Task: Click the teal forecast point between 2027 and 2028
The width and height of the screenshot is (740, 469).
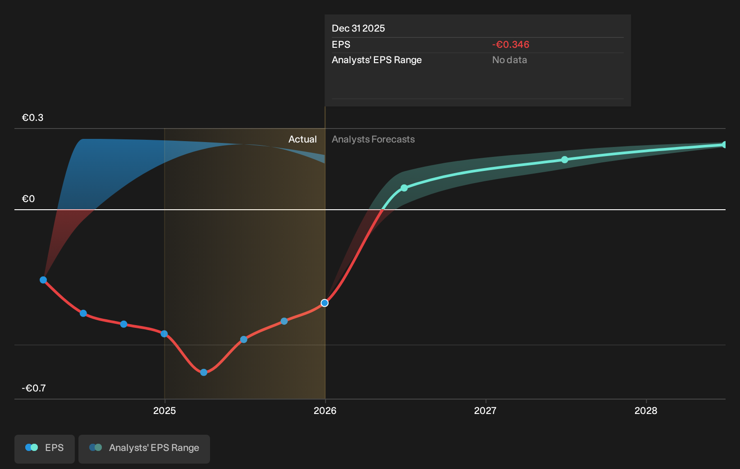Action: click(565, 160)
